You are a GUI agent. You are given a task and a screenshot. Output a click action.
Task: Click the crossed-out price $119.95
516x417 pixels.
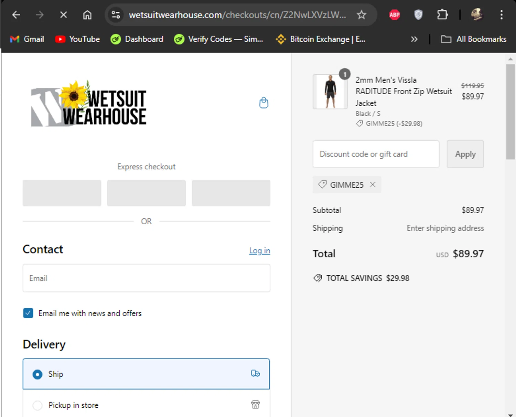(x=472, y=86)
